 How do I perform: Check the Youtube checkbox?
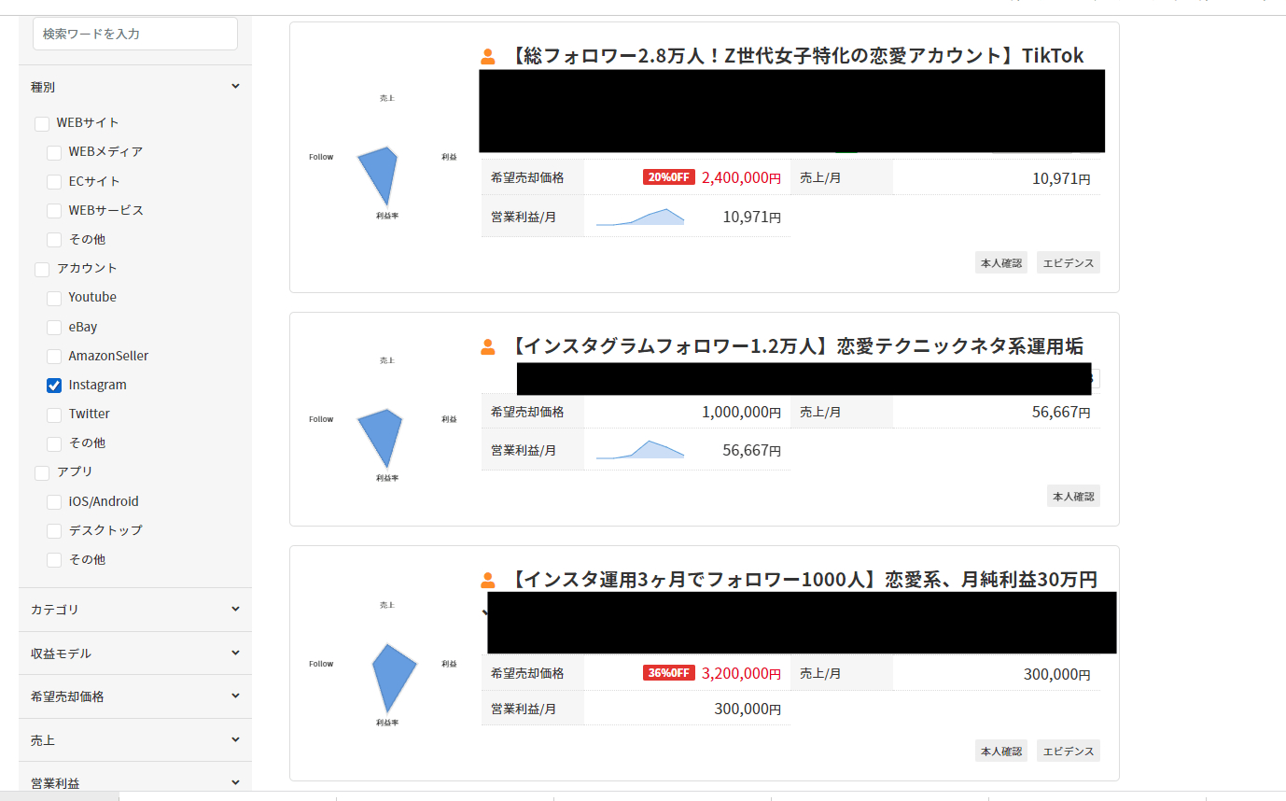[x=54, y=298]
